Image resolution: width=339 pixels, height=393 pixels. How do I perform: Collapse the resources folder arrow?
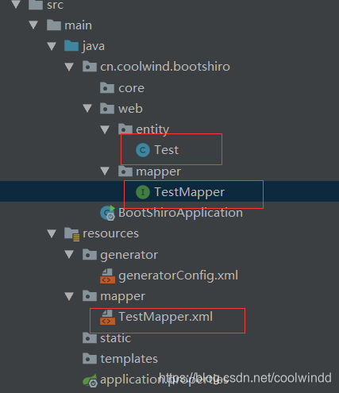pyautogui.click(x=52, y=233)
